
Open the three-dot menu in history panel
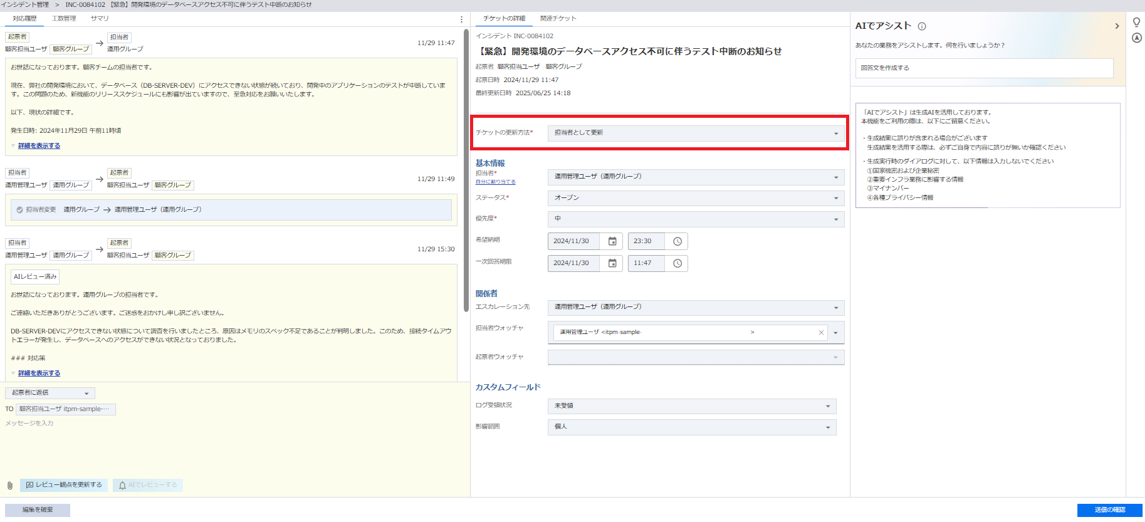click(x=461, y=19)
